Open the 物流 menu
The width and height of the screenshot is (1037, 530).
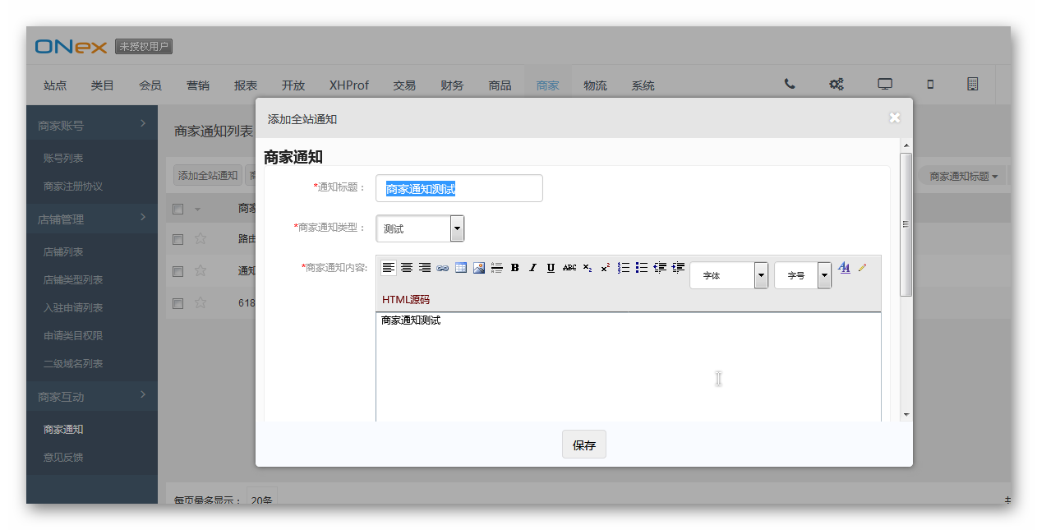(595, 85)
